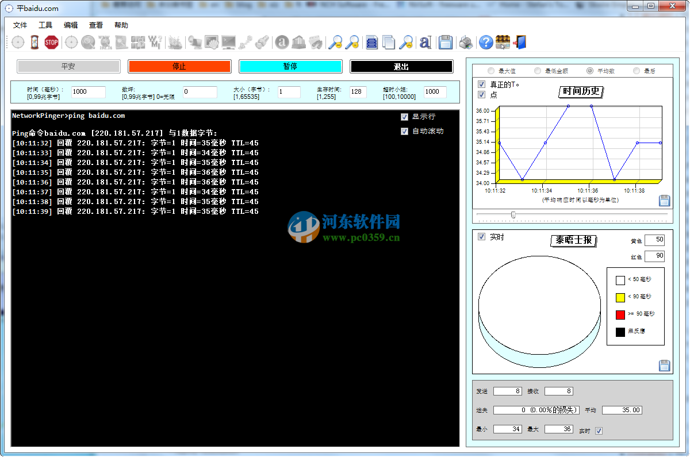Click the printer icon on the toolbar
This screenshot has height=457, width=690.
[x=466, y=41]
